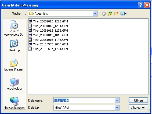Open Netzwerkumgebung in the places bar
The height and width of the screenshot is (114, 152).
click(x=14, y=103)
